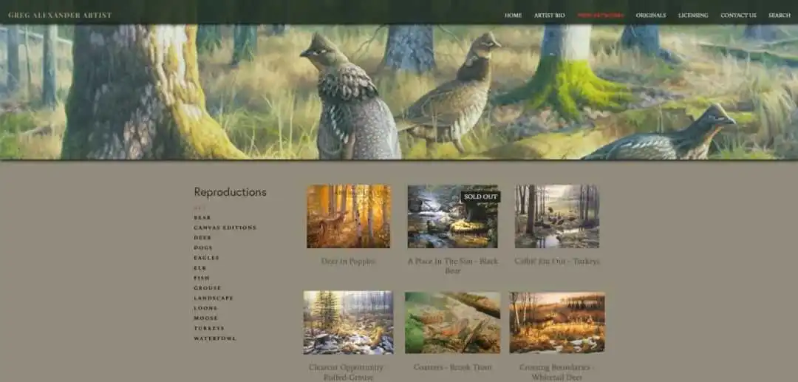The height and width of the screenshot is (382, 798).
Task: Go to the Artist Bio page
Action: point(549,16)
